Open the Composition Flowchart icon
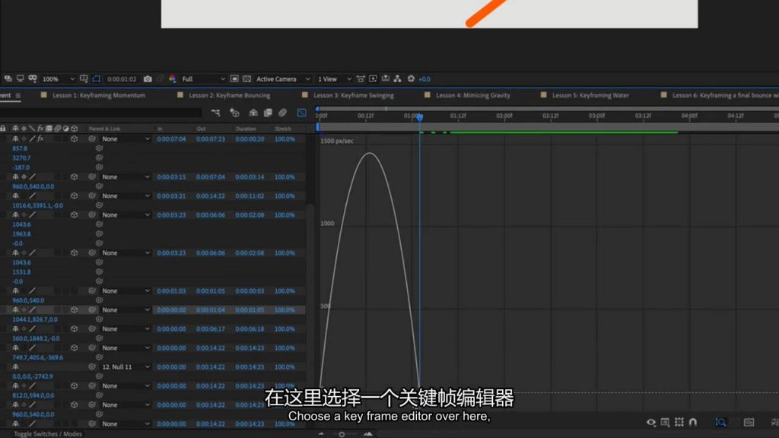 pos(397,79)
